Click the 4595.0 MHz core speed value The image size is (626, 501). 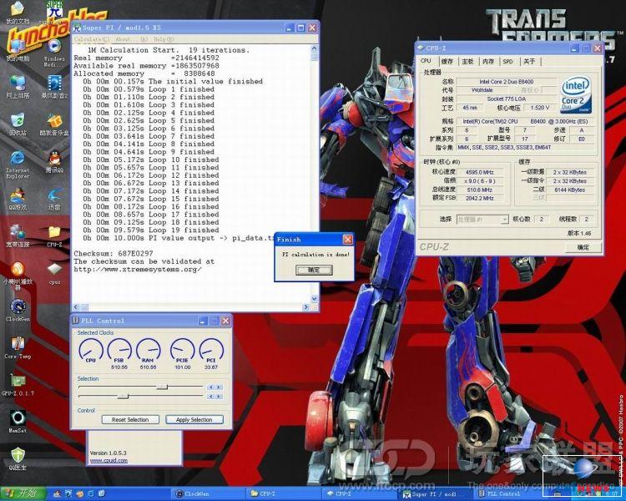pos(479,172)
